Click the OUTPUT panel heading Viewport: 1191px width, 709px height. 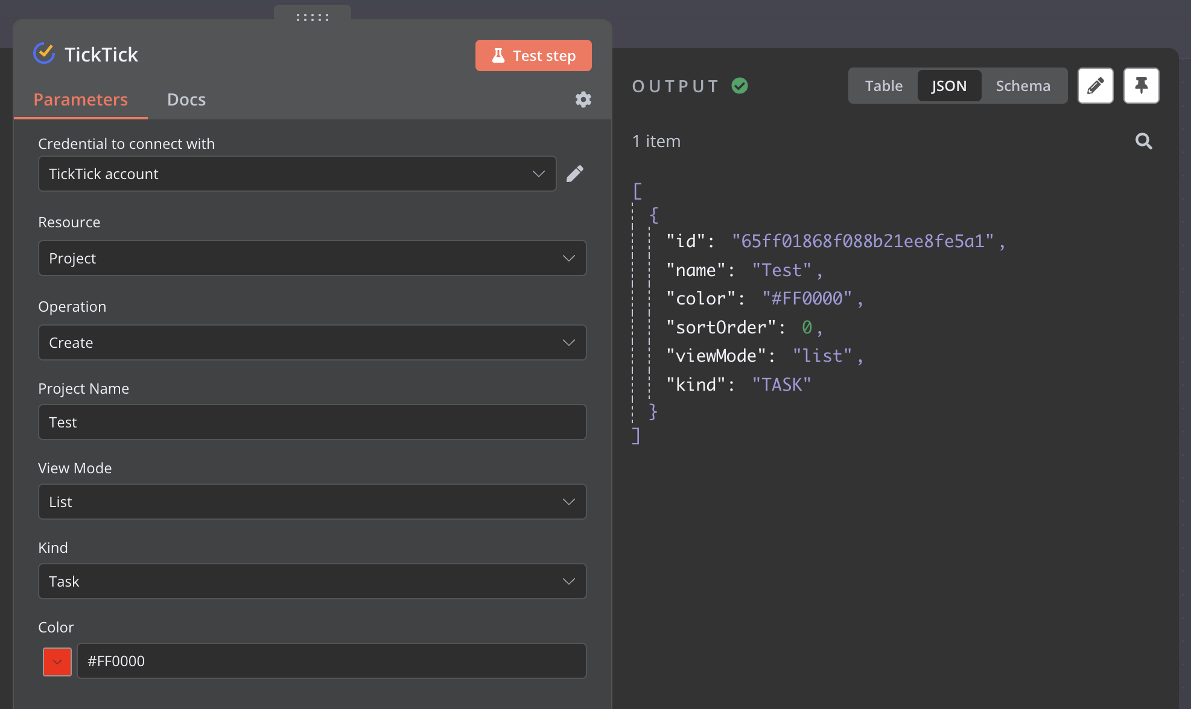coord(675,86)
